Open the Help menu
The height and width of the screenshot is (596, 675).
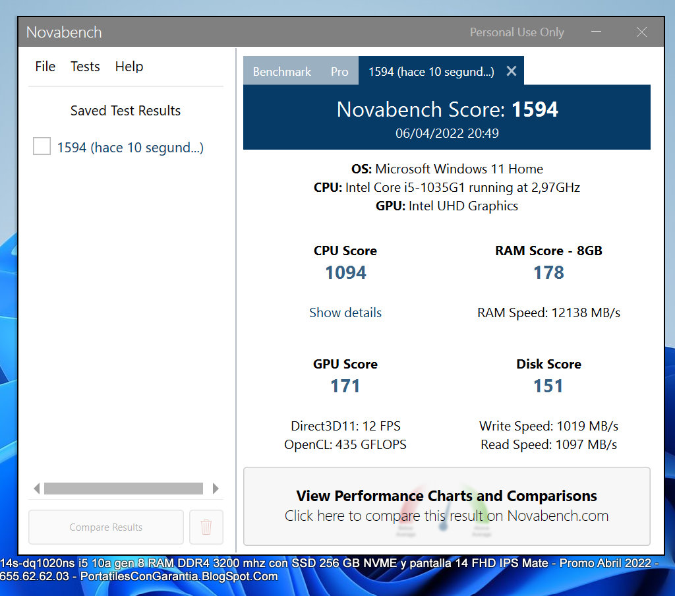point(129,67)
